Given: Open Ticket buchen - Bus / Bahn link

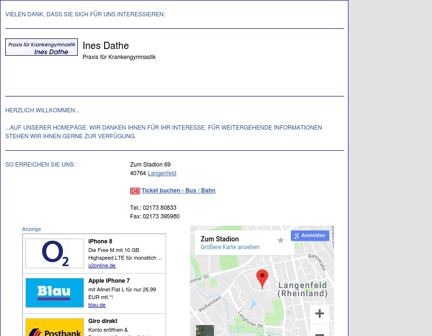Looking at the screenshot, I should (x=178, y=191).
